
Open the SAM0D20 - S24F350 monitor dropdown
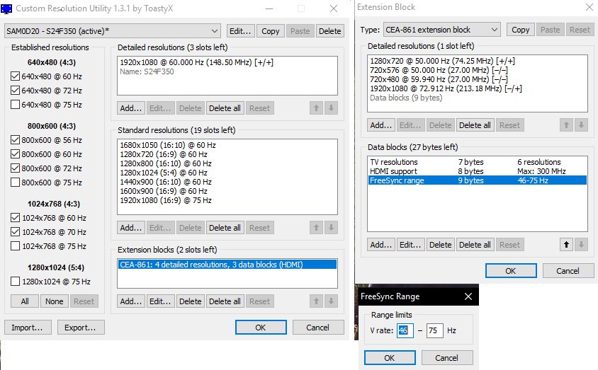pos(113,31)
